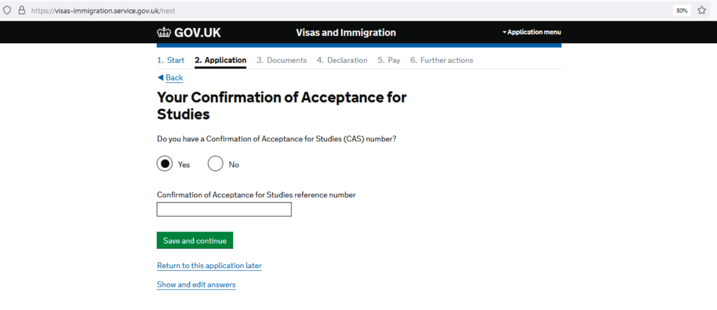Open the 80% zoom level indicator
The image size is (717, 310).
click(682, 11)
